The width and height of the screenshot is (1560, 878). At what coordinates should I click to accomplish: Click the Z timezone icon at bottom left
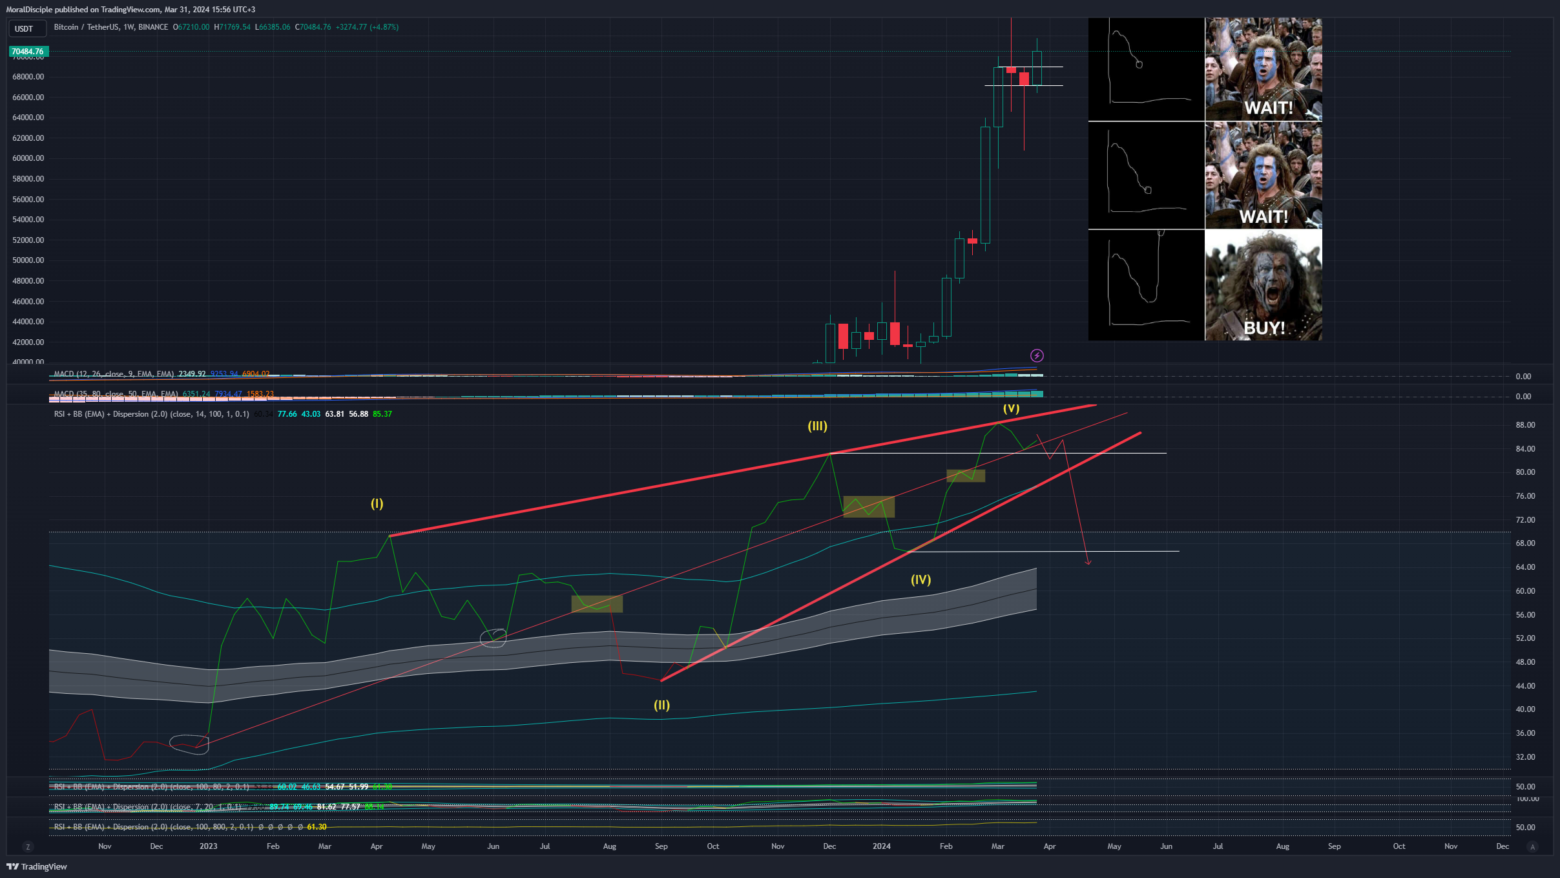click(x=27, y=846)
